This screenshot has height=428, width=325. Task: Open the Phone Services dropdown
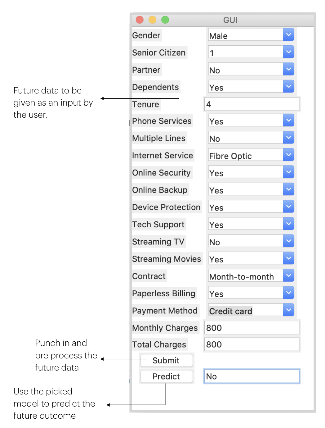tap(288, 120)
